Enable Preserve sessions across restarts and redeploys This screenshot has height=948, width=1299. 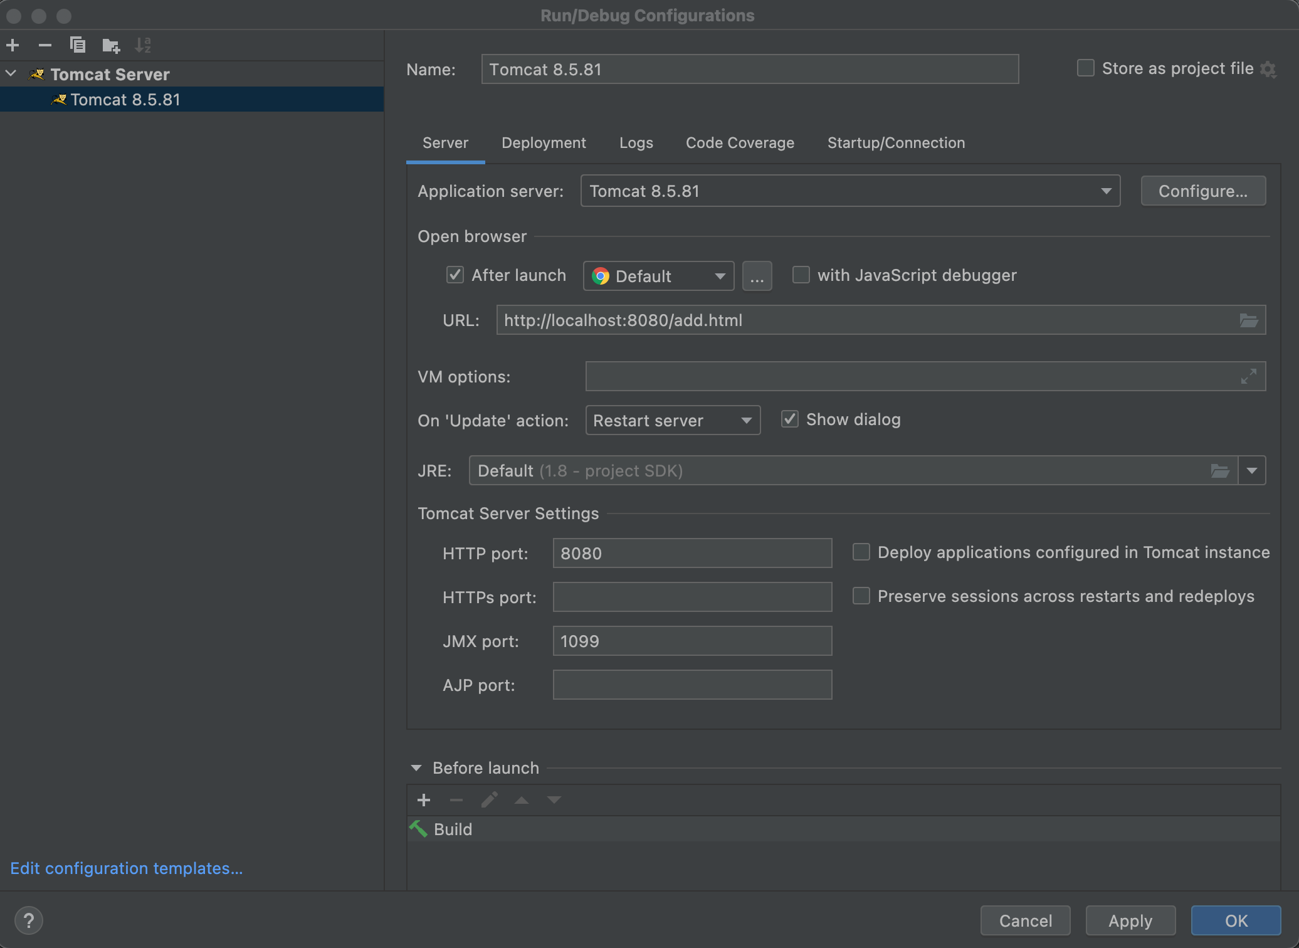(861, 596)
